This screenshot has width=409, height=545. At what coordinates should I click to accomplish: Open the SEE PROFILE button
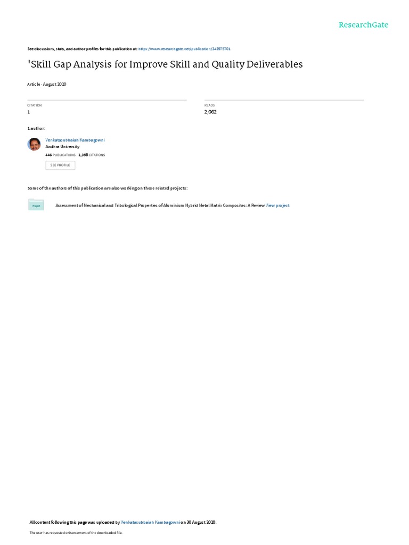[x=60, y=165]
